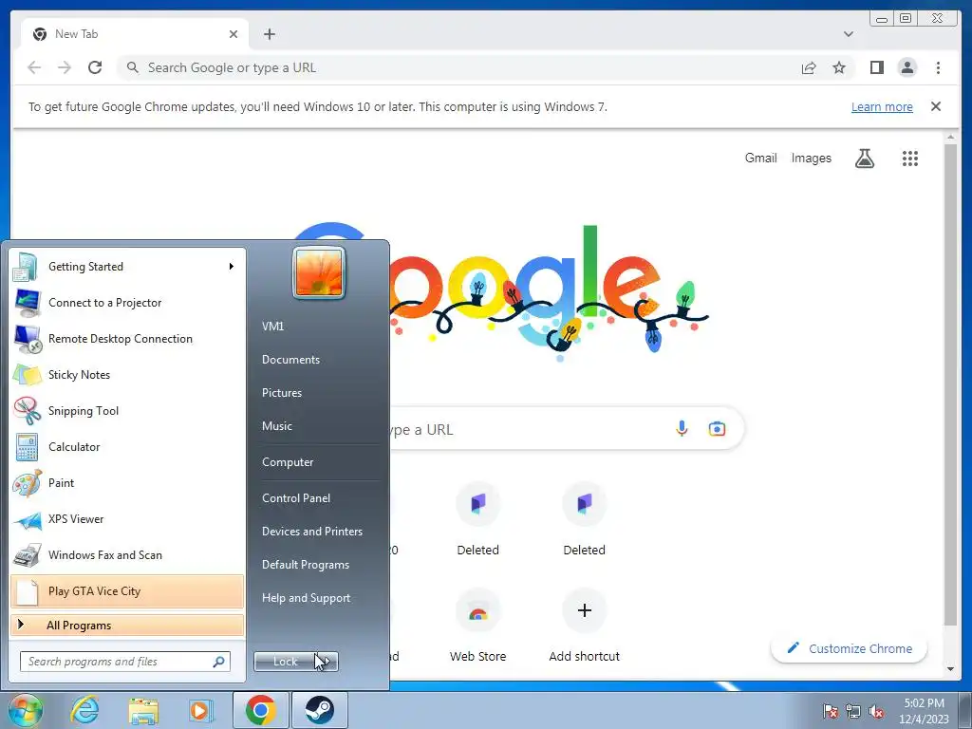Reload the page in Chrome
This screenshot has height=729, width=972.
[95, 67]
